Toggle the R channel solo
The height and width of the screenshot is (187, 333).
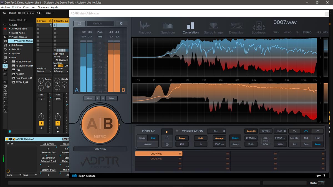103,98
